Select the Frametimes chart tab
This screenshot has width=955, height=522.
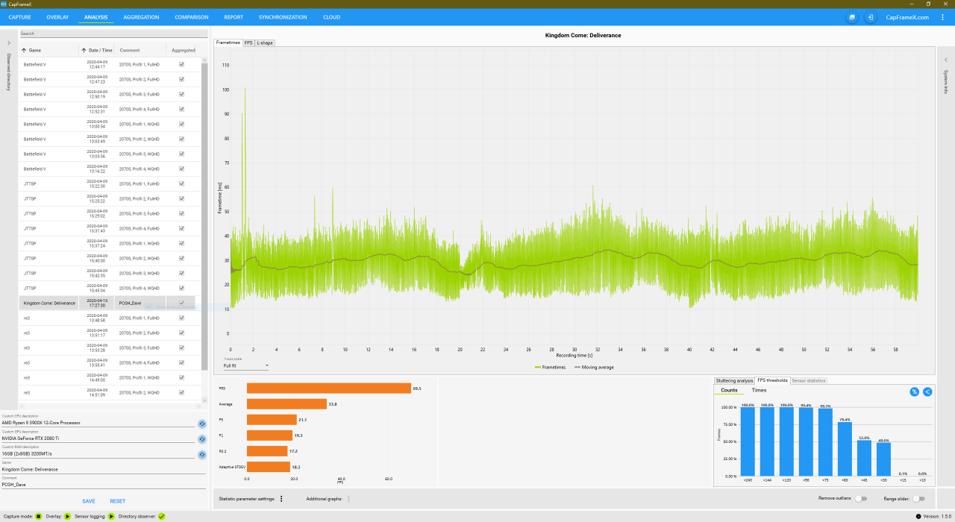click(x=228, y=43)
